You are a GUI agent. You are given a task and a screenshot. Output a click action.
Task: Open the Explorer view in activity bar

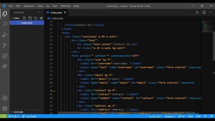5,14
